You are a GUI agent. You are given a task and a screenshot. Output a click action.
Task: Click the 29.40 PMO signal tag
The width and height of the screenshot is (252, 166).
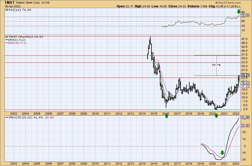click(245, 125)
